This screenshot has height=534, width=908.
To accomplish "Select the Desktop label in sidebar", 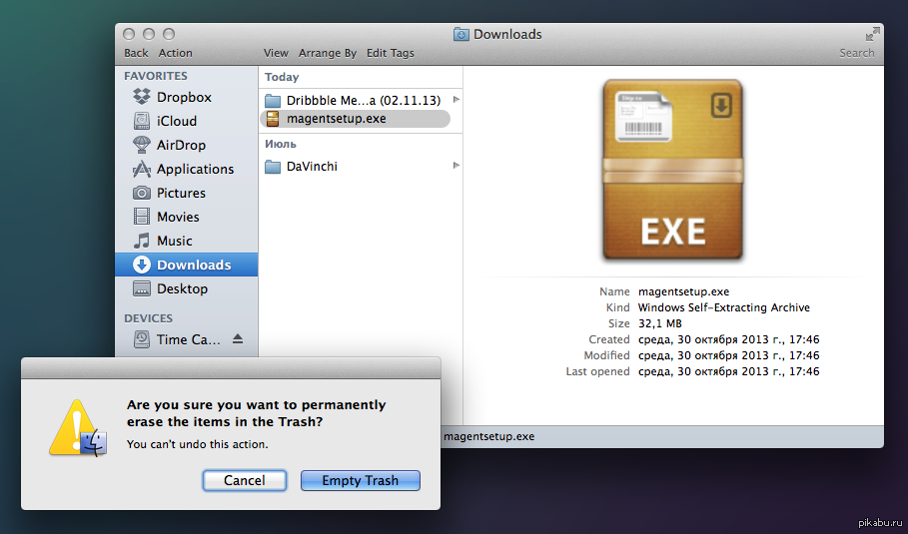I will click(182, 288).
